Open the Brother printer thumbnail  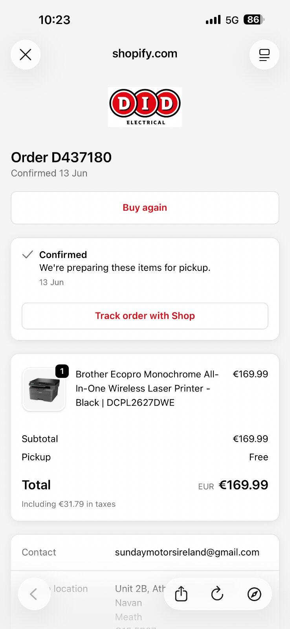[44, 390]
